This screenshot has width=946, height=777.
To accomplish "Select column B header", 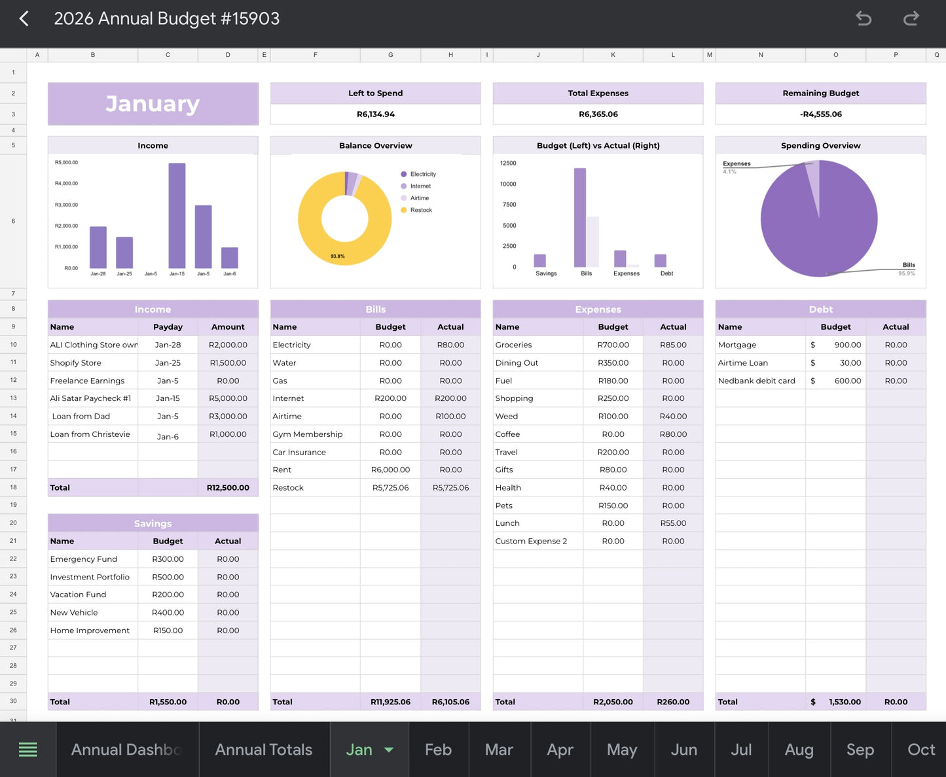I will (x=93, y=55).
